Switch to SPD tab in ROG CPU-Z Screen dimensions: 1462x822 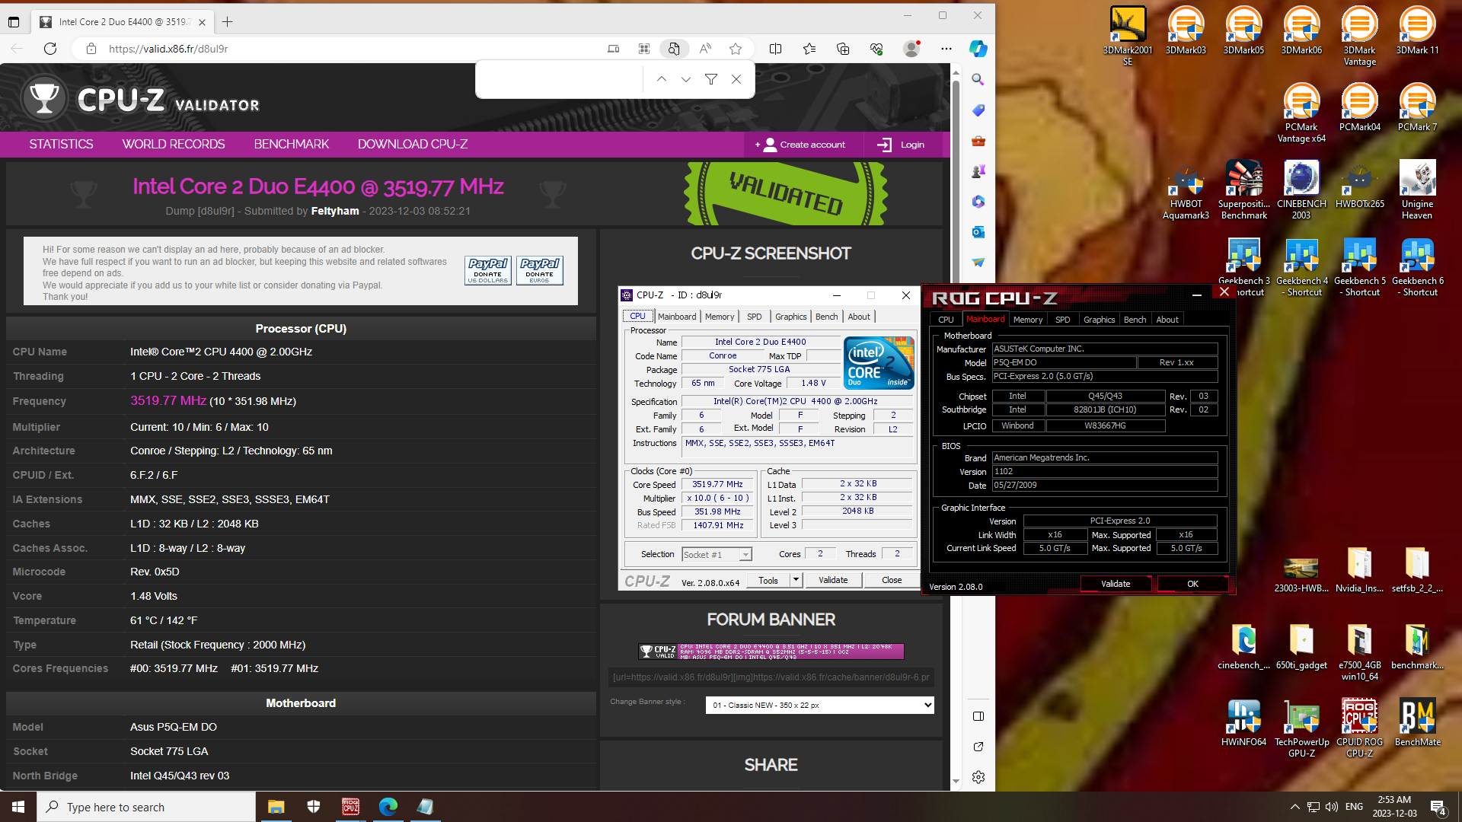[x=1062, y=320]
